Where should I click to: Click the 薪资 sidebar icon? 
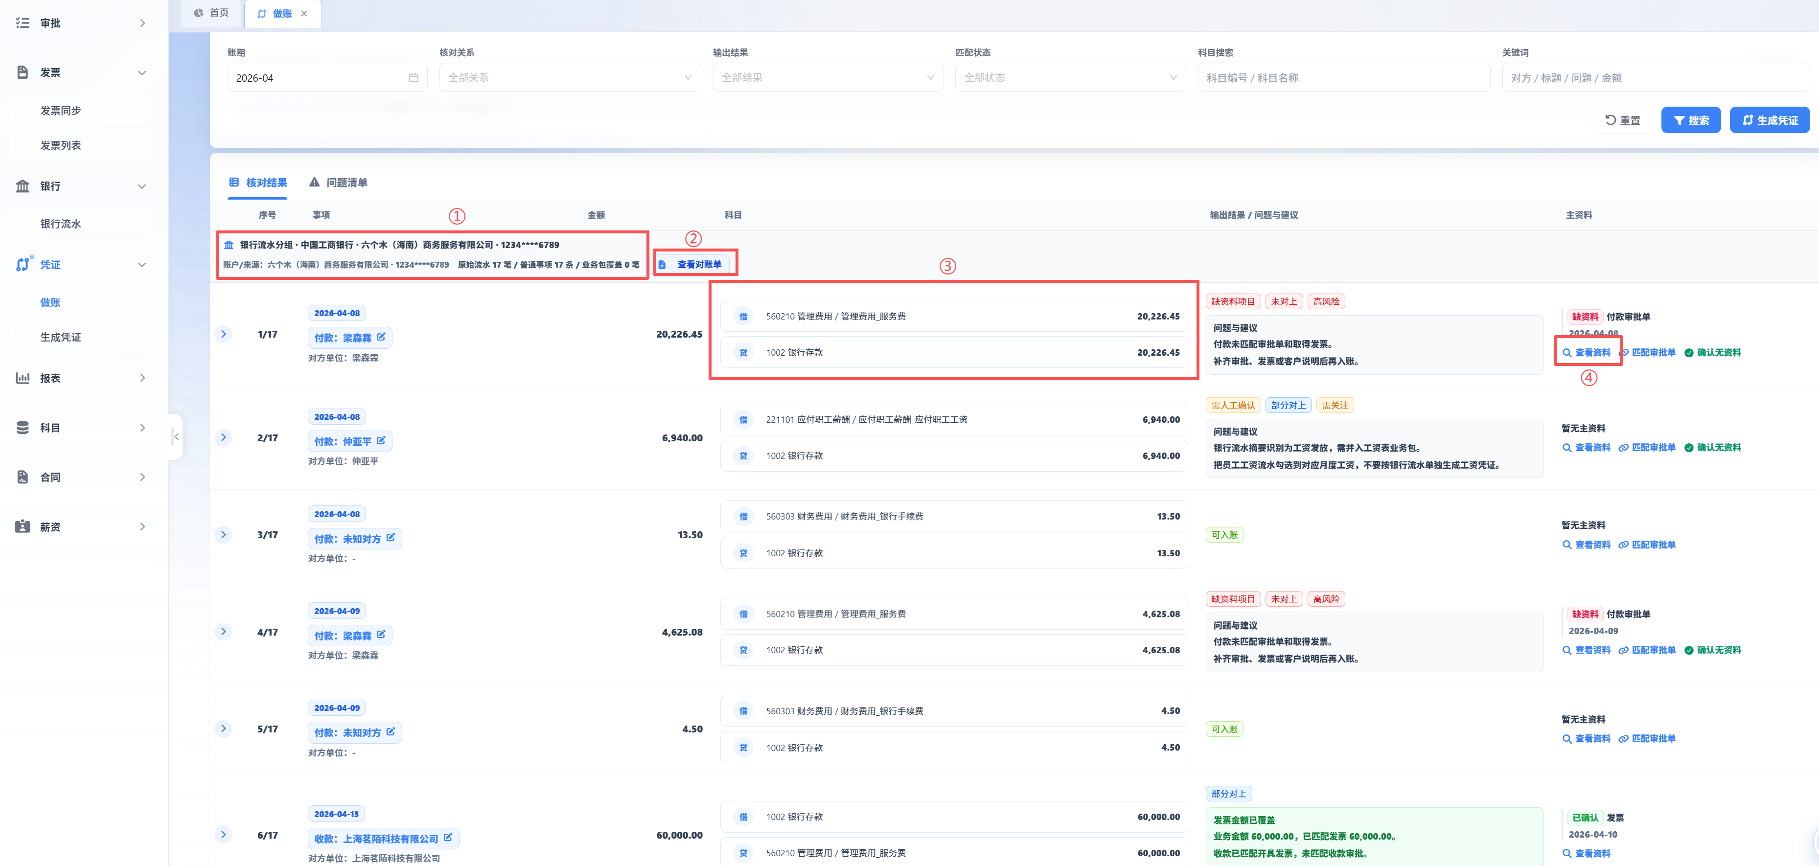pos(23,526)
